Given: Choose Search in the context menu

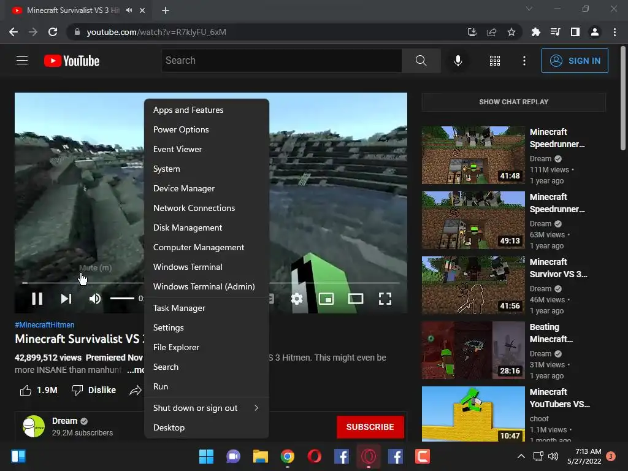Looking at the screenshot, I should click(206, 367).
